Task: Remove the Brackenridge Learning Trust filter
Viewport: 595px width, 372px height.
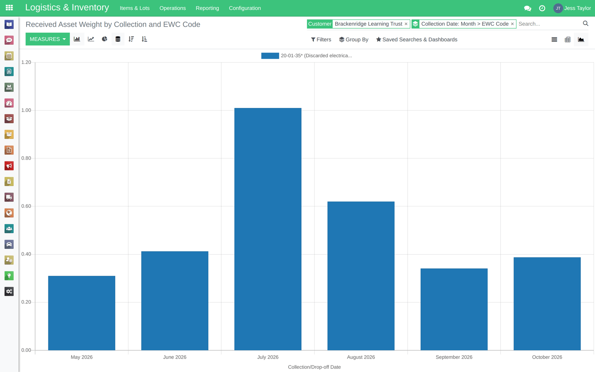Action: click(x=406, y=24)
